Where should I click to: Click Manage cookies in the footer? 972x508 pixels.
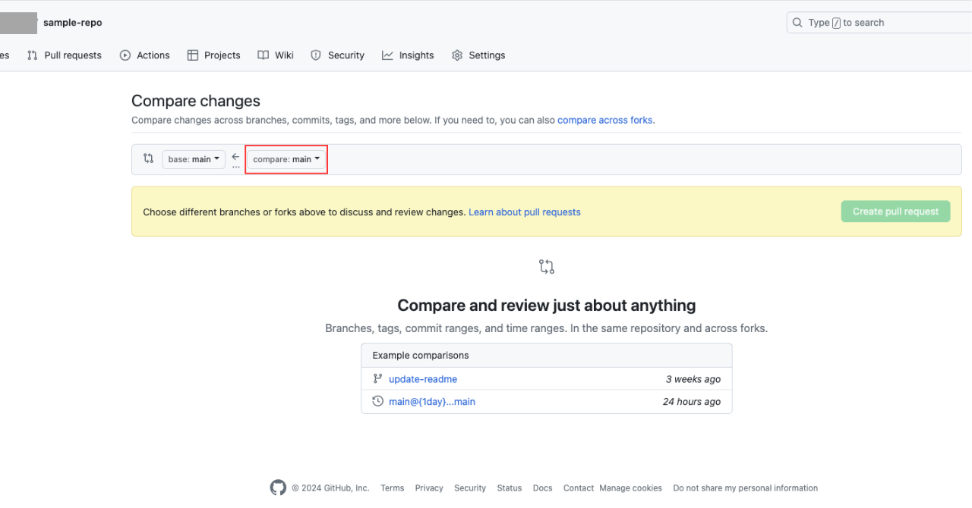630,488
